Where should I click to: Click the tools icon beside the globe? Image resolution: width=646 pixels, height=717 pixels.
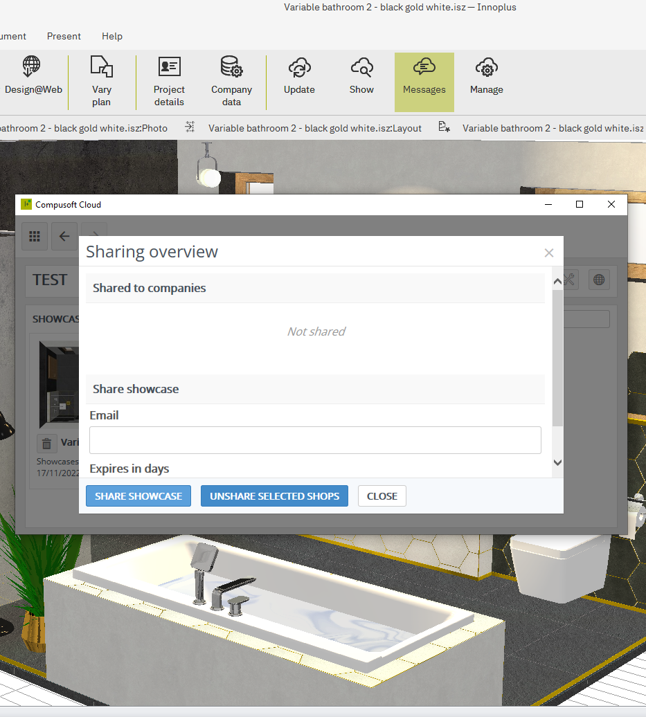coord(569,280)
